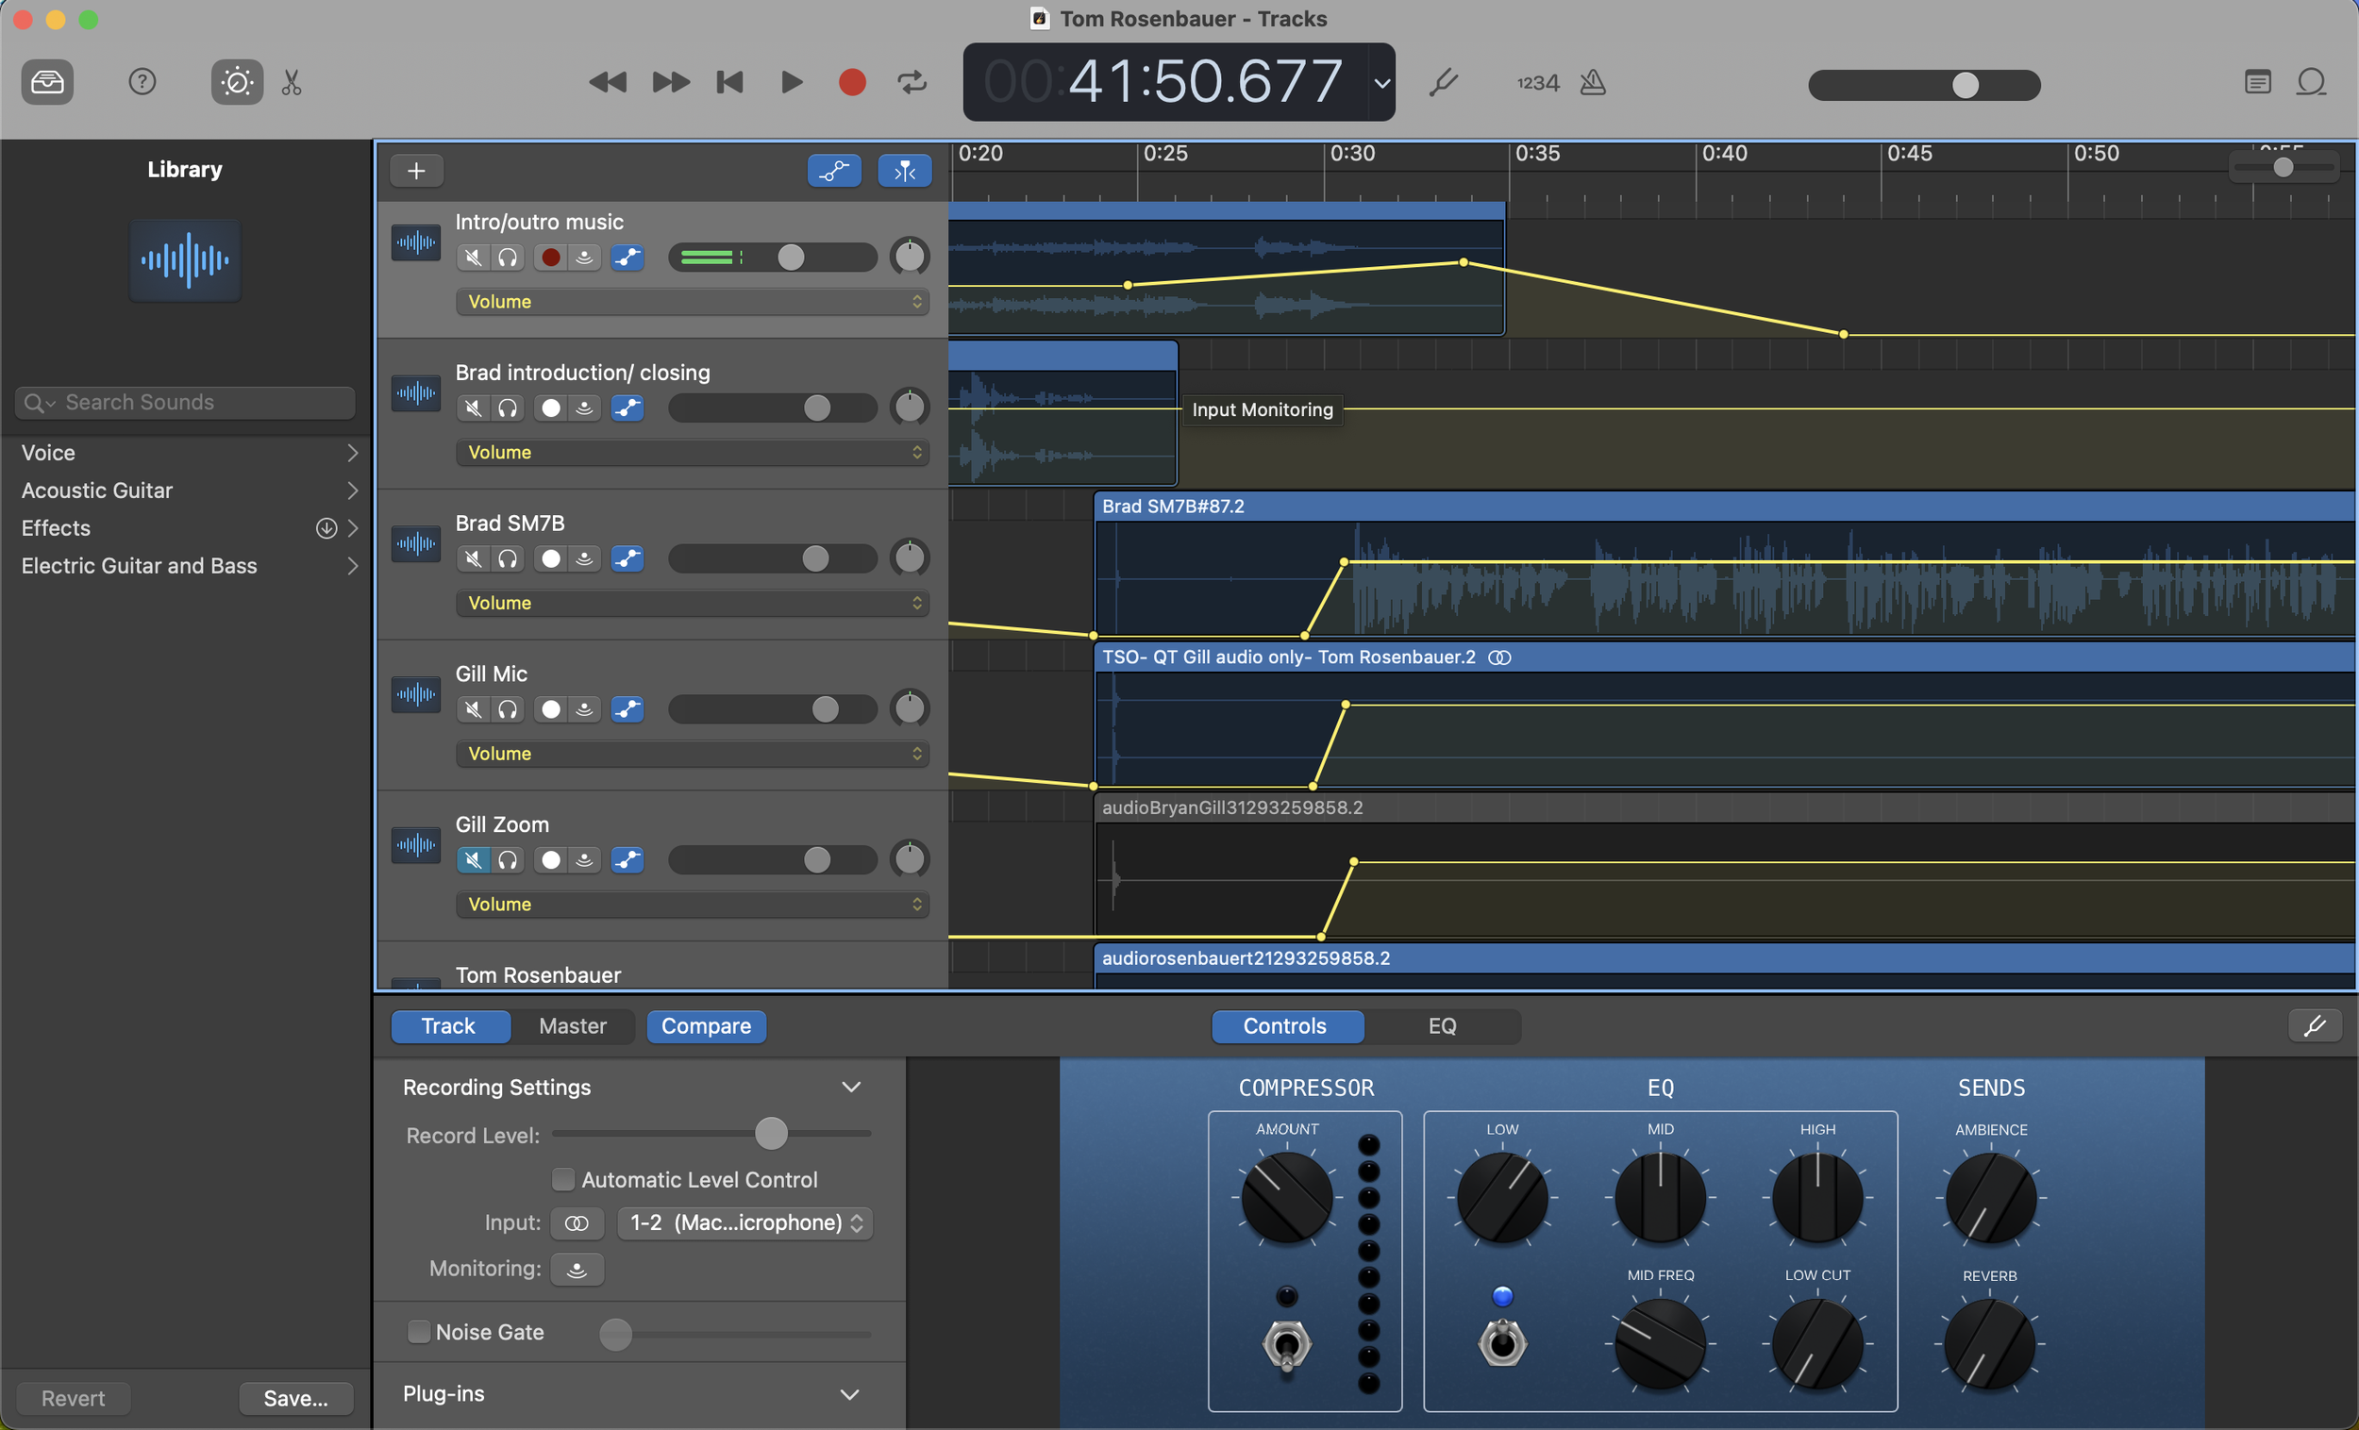Screen dimensions: 2359x1430
Task: Open Volume automation dropdown for Brad SM7B
Action: pyautogui.click(x=694, y=603)
